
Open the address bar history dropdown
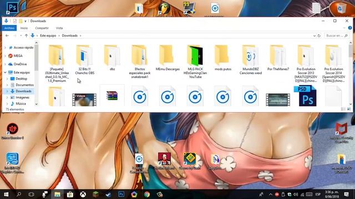(x=315, y=35)
